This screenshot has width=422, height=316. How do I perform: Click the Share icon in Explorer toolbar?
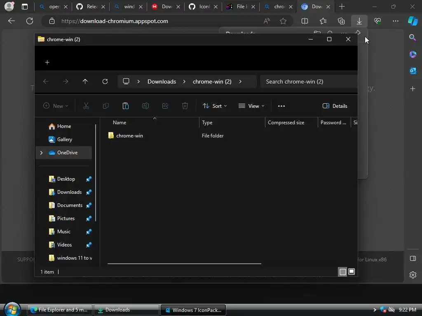coord(165,106)
